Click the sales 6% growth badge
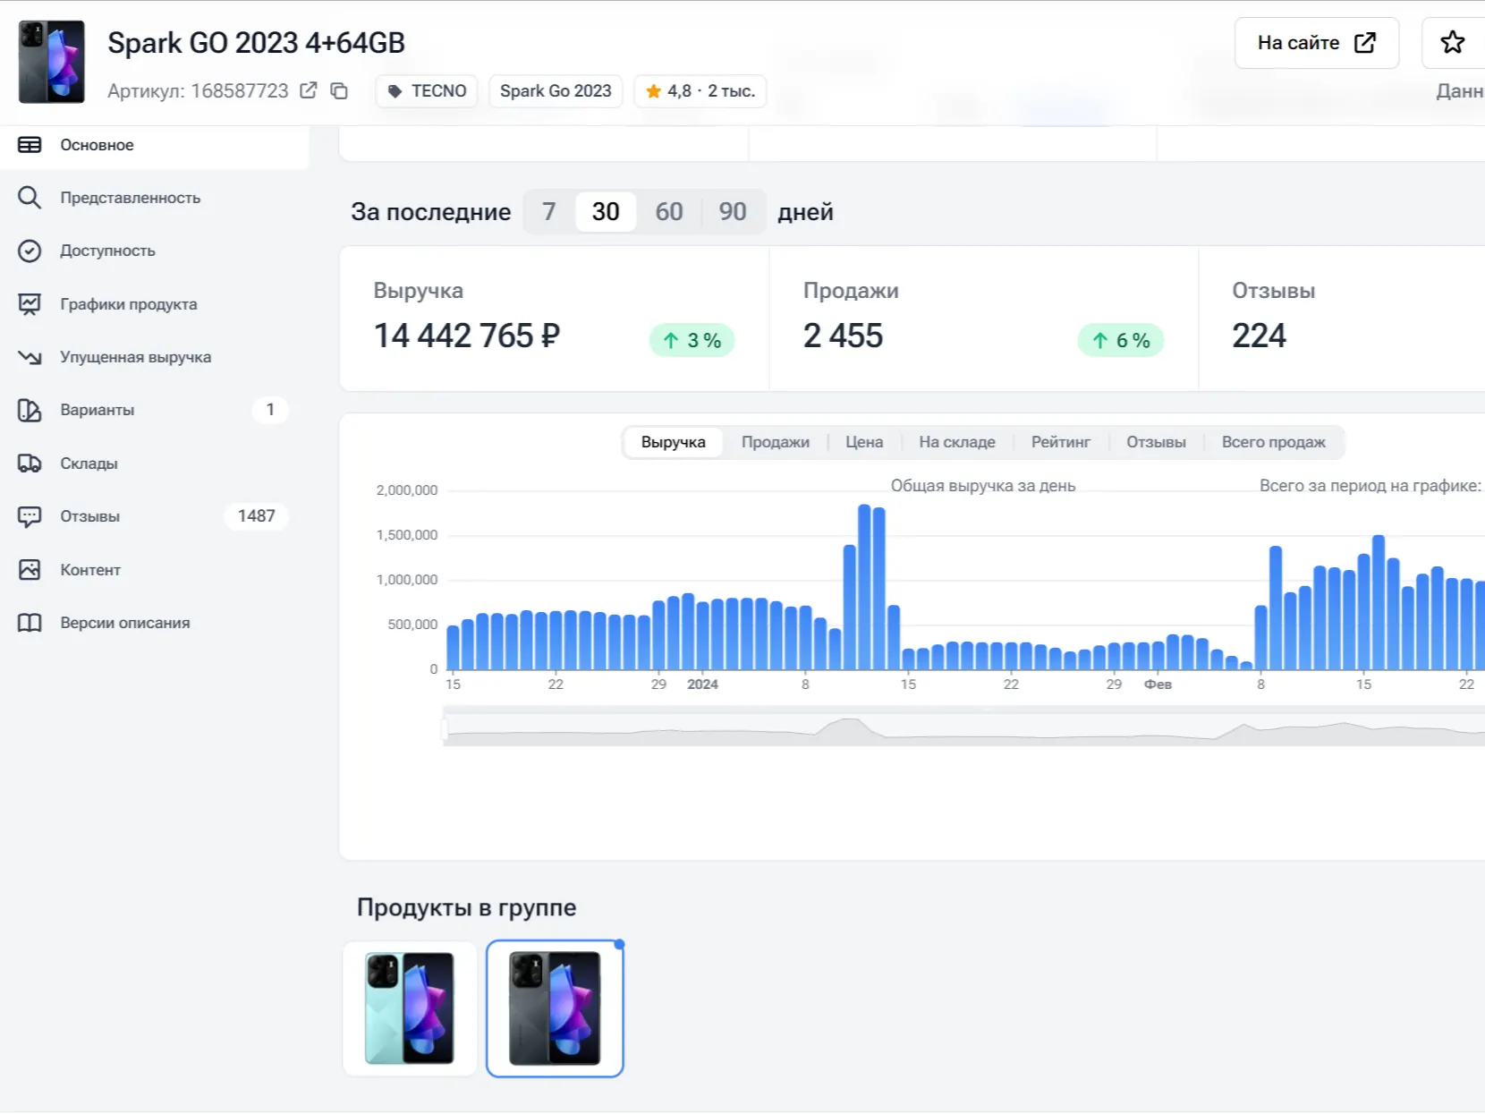1485x1114 pixels. point(1121,340)
